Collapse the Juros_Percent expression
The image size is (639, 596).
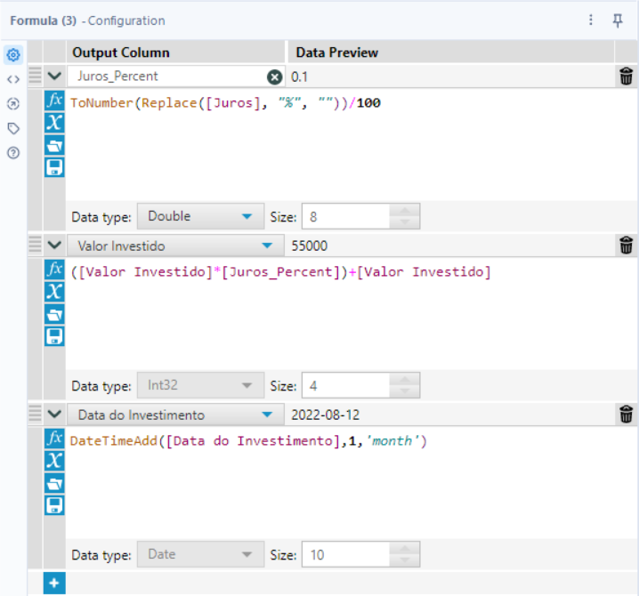pos(54,76)
